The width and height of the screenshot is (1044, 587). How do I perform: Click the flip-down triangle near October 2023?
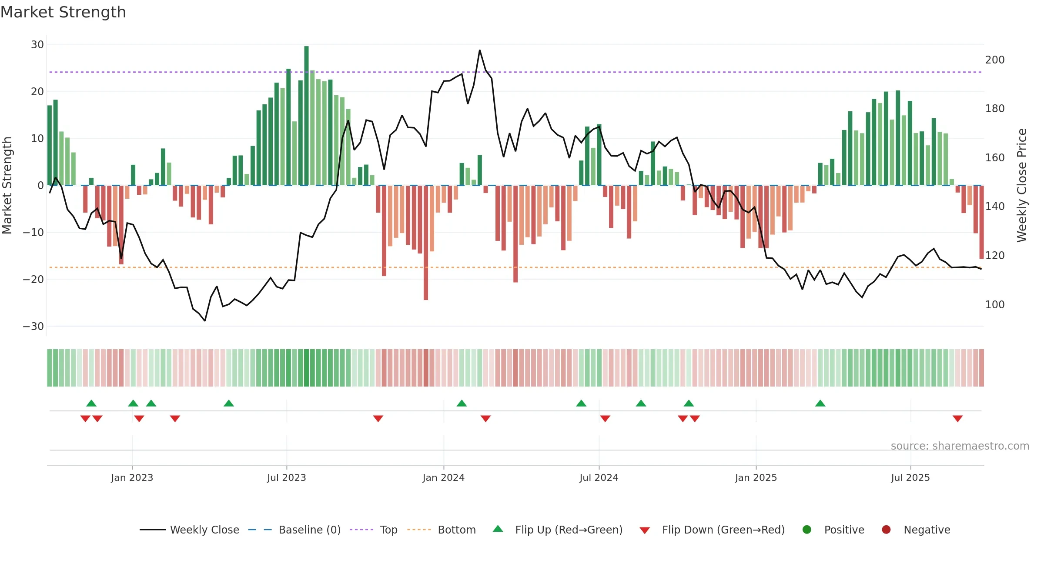[378, 419]
